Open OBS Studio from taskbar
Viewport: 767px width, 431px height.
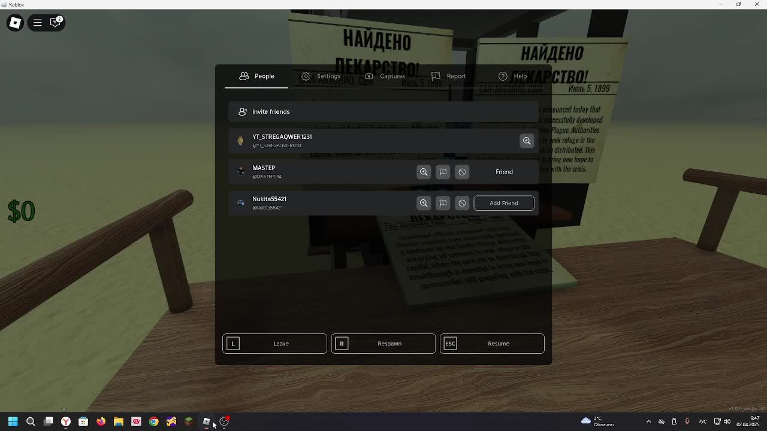click(224, 421)
